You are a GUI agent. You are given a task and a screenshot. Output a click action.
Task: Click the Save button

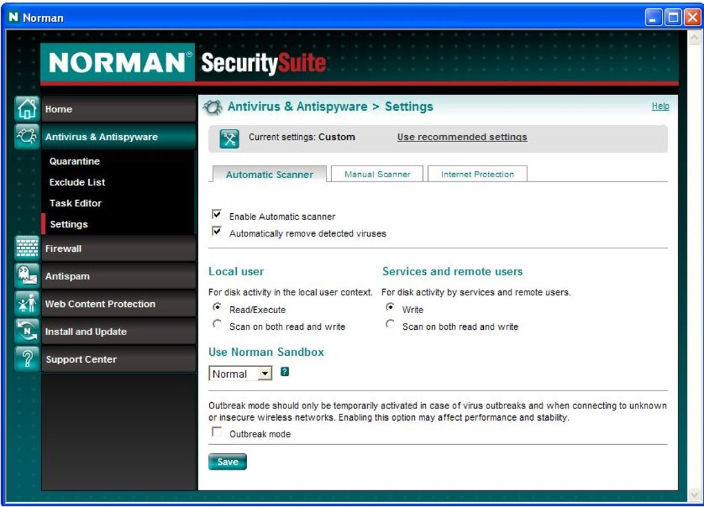(228, 461)
